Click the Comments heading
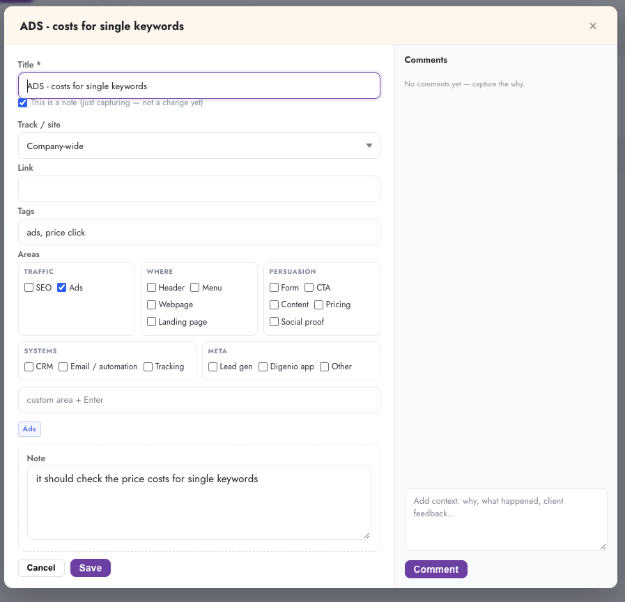The image size is (625, 602). [426, 60]
